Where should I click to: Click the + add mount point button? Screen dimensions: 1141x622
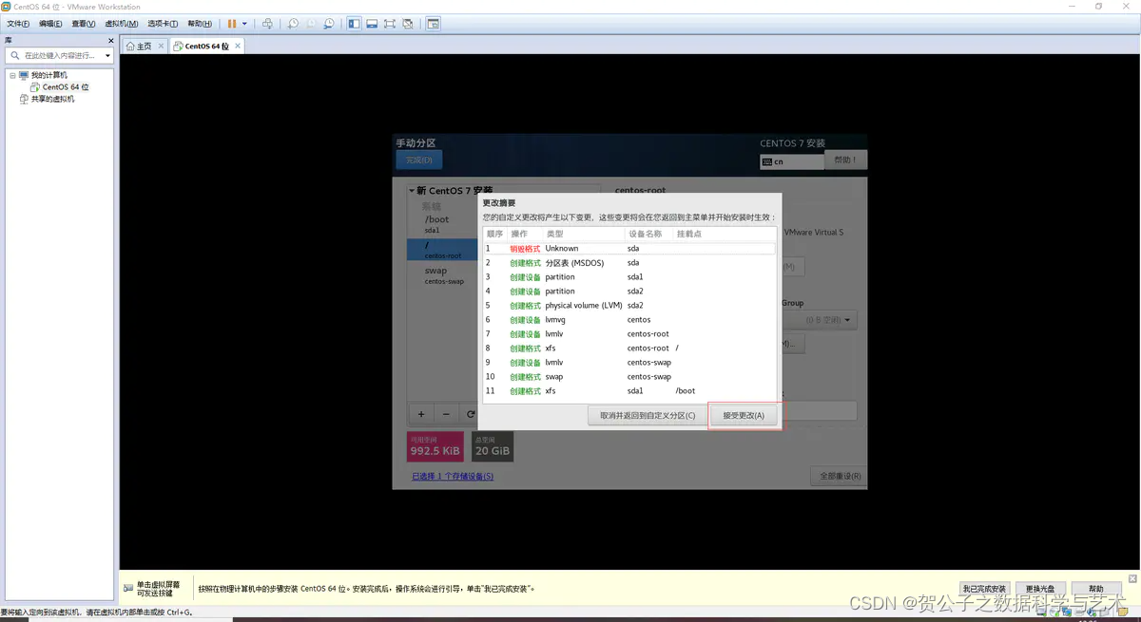tap(421, 414)
